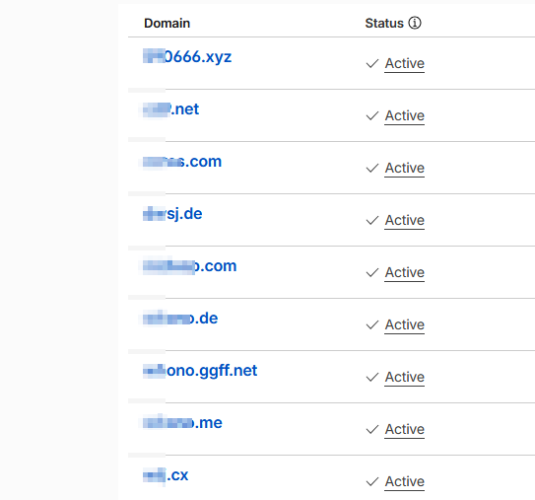Image resolution: width=535 pixels, height=500 pixels.
Task: Click Active status in the .me row
Action: pyautogui.click(x=405, y=429)
